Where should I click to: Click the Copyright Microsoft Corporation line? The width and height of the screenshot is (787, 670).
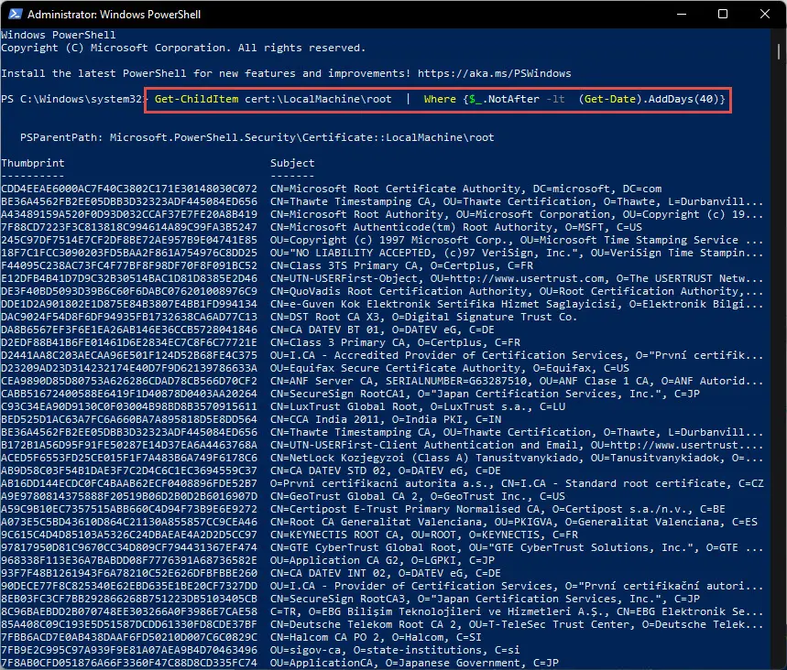pyautogui.click(x=183, y=49)
